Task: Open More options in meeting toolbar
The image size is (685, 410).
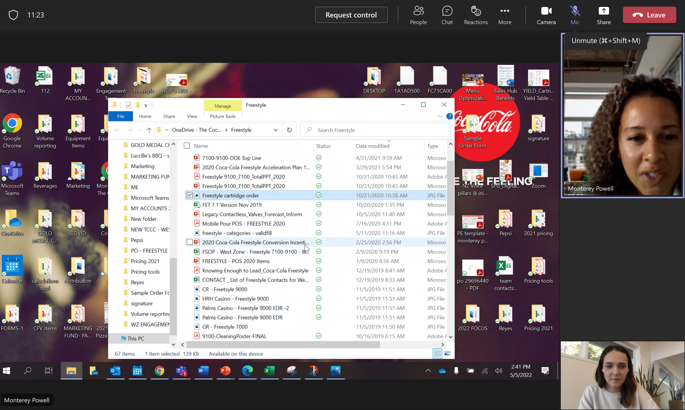Action: coord(505,15)
